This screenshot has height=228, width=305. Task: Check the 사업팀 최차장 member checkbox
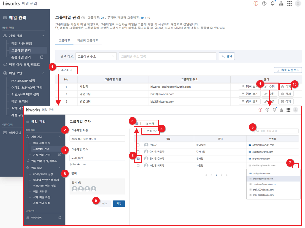click(139, 166)
